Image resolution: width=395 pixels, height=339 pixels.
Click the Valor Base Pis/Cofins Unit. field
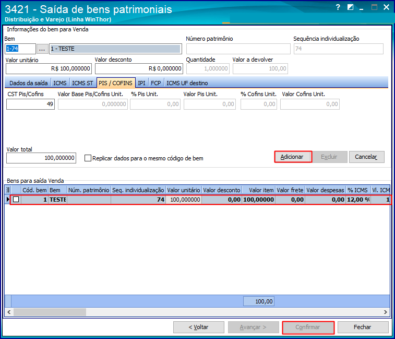click(x=93, y=104)
